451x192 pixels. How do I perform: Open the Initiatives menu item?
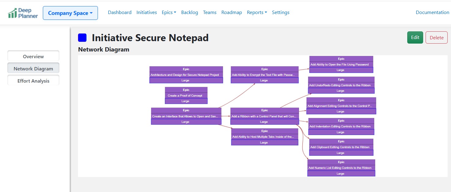point(147,12)
